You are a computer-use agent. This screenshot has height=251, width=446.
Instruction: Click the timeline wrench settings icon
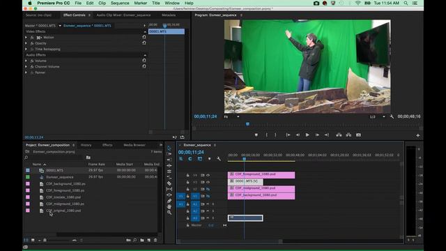point(219,159)
